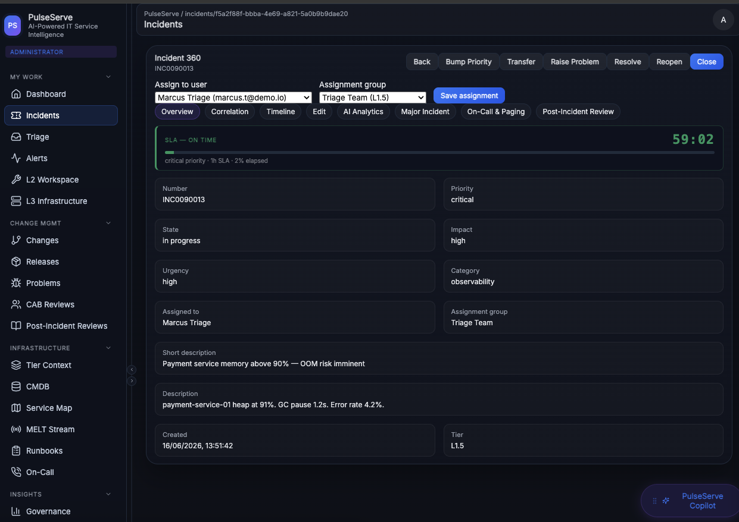
Task: Click the Triage inbox icon
Action: [16, 137]
